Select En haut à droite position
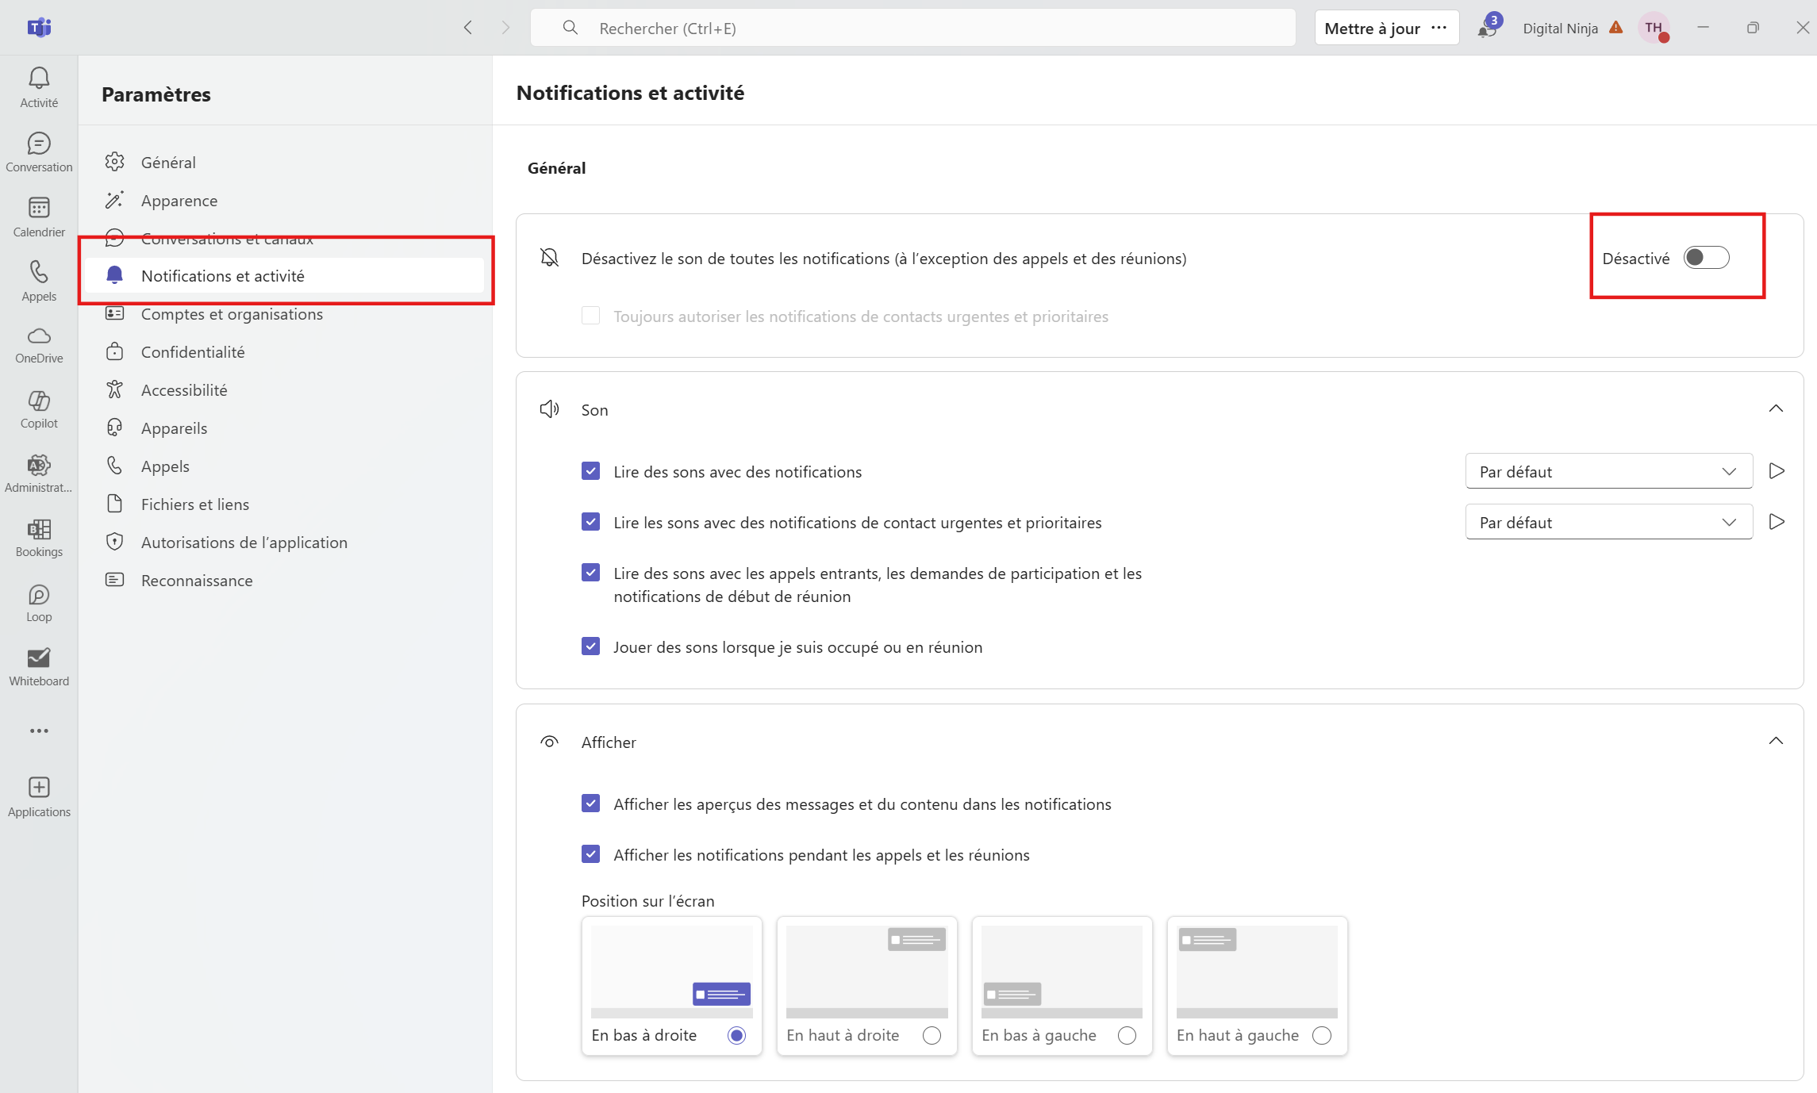Viewport: 1817px width, 1093px height. [932, 1035]
